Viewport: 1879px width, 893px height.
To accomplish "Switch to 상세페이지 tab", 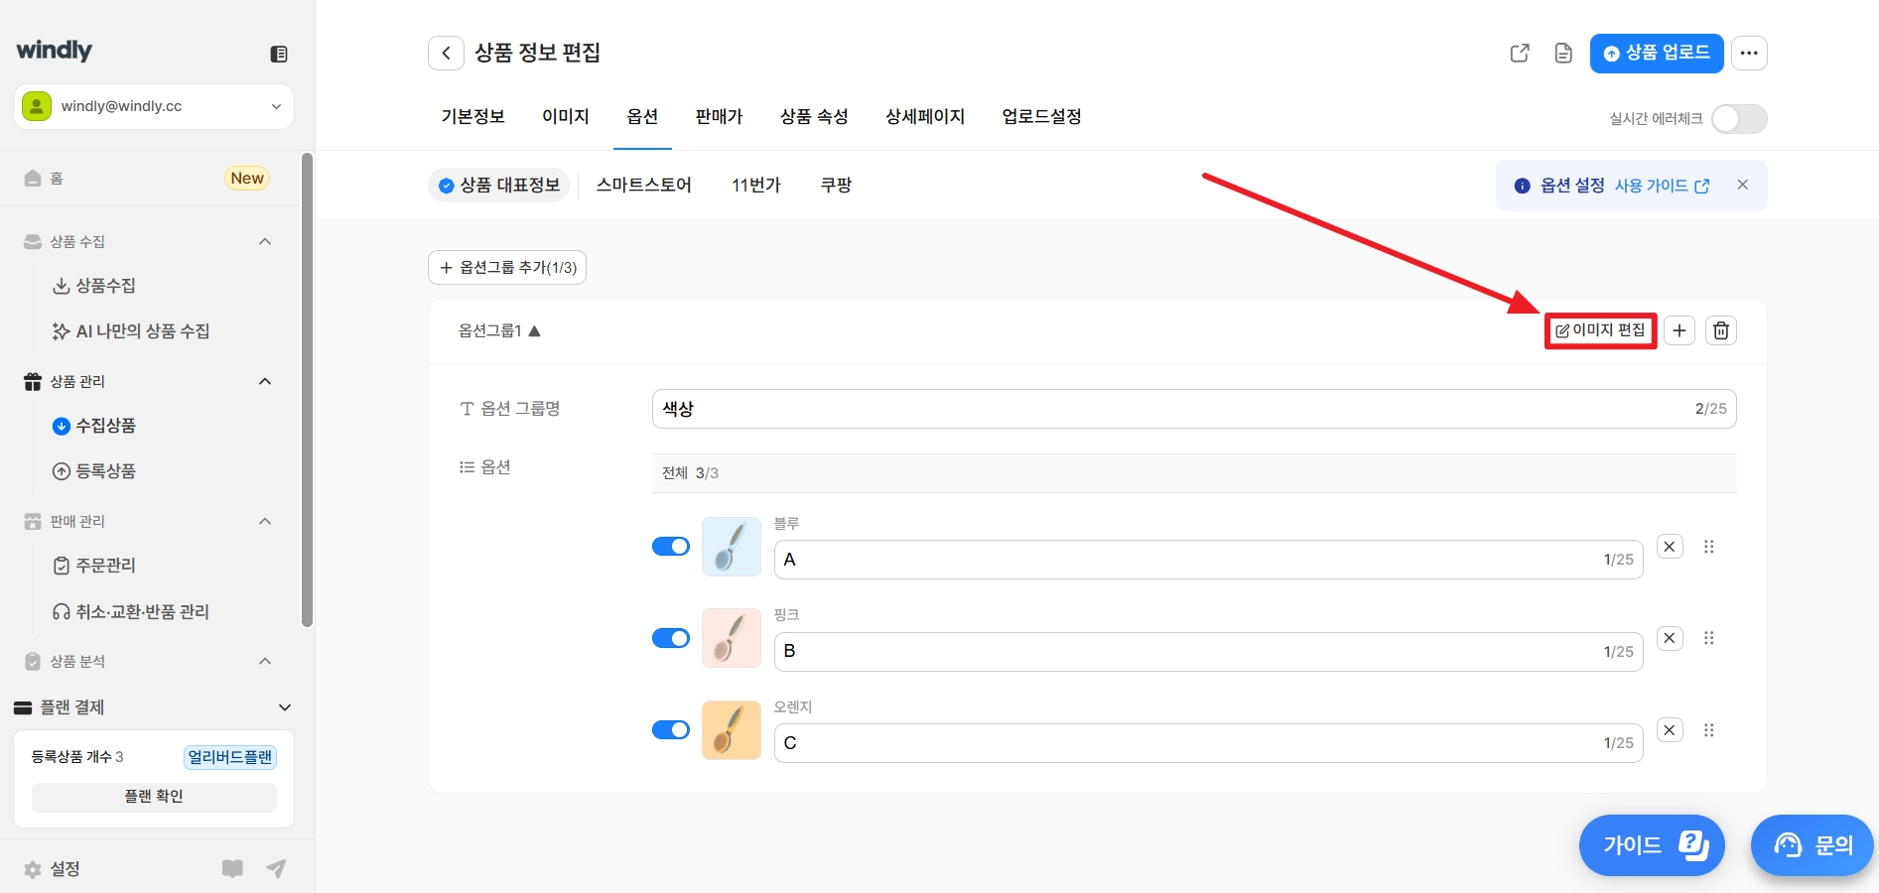I will point(925,117).
